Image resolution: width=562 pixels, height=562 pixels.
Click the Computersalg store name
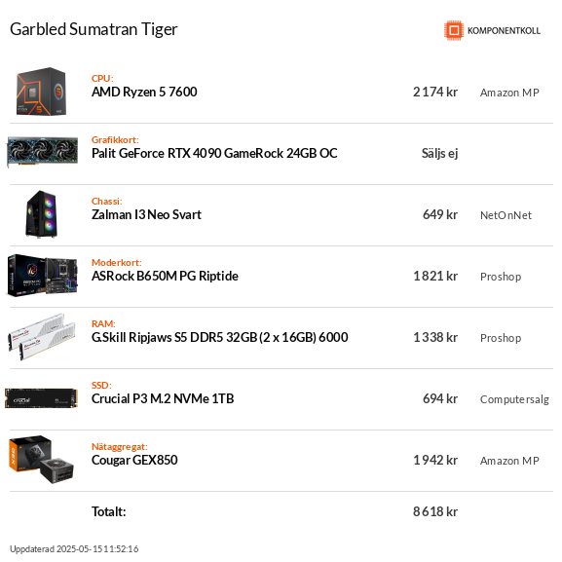(514, 399)
